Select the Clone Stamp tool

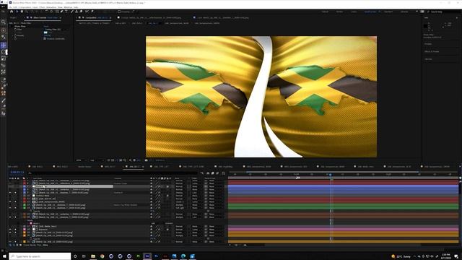(77, 12)
